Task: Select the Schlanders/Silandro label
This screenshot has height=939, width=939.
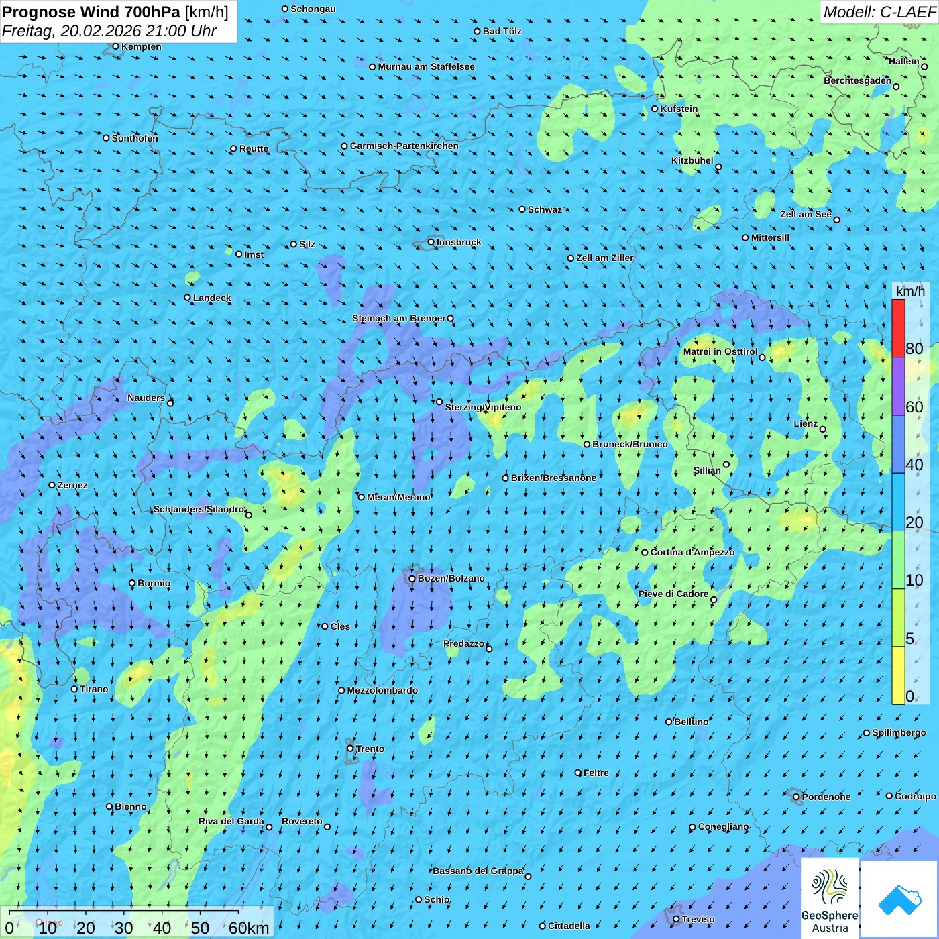Action: [199, 509]
